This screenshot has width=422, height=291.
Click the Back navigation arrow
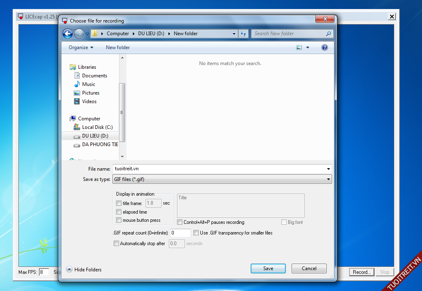pos(68,34)
